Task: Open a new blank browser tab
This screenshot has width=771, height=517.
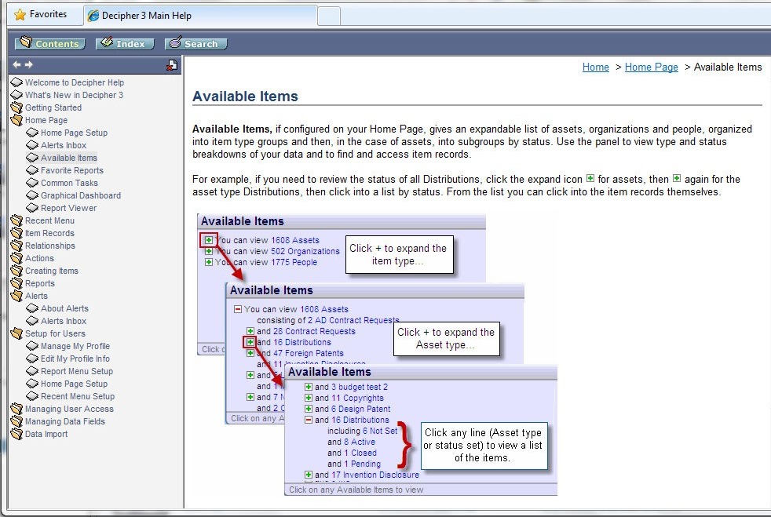Action: tap(329, 16)
